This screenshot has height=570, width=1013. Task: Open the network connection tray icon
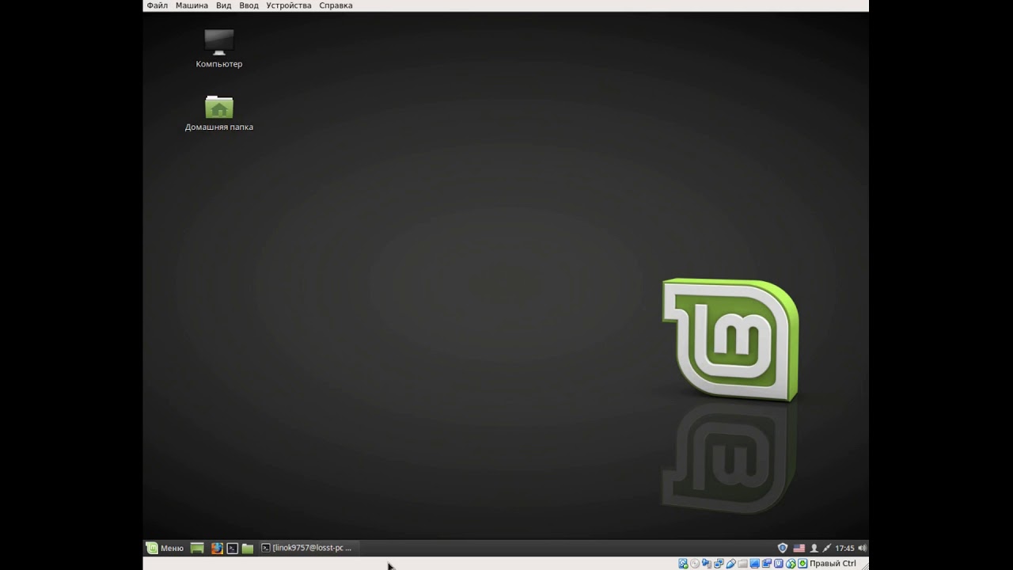827,548
